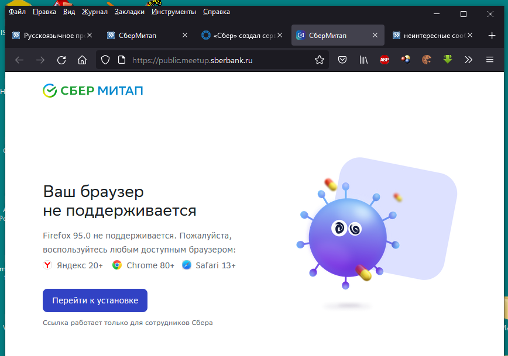
Task: Click the cookie extension icon
Action: 427,60
